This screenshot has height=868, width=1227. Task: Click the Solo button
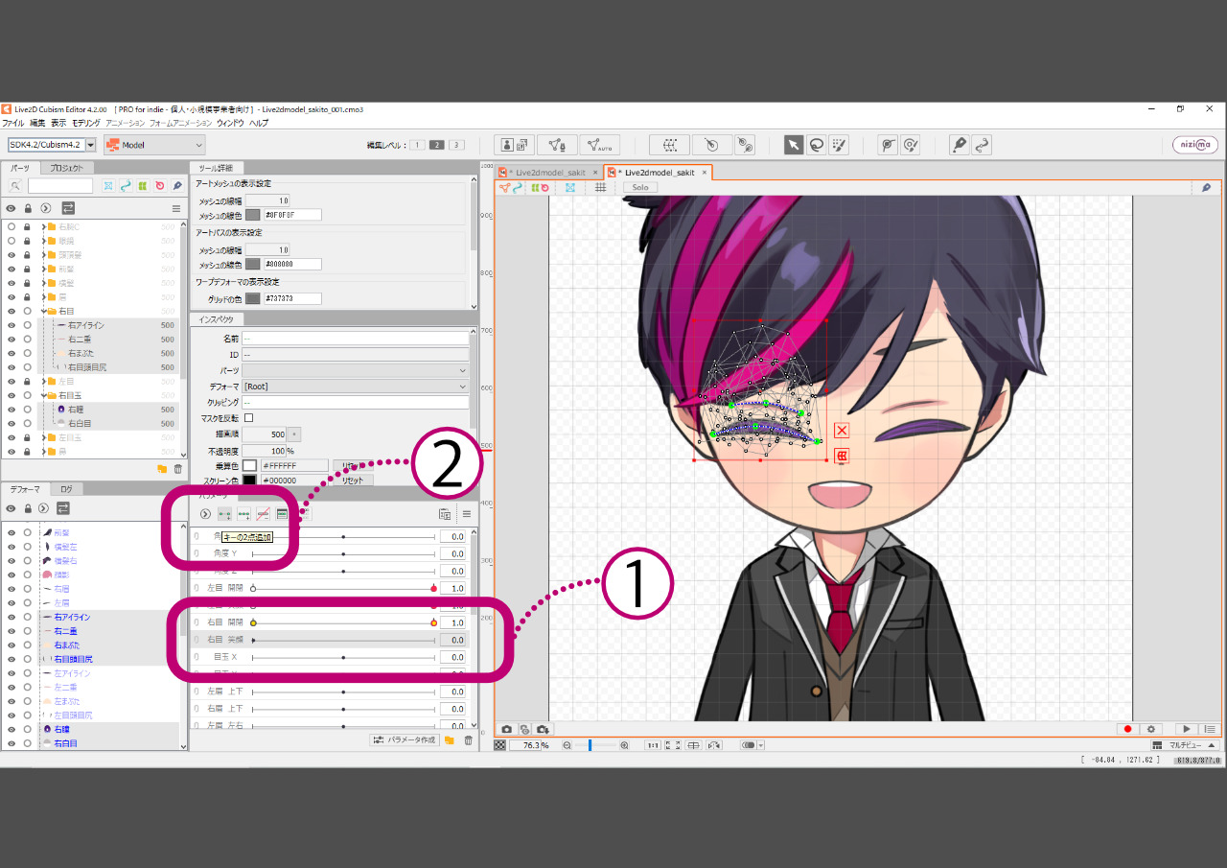point(640,187)
